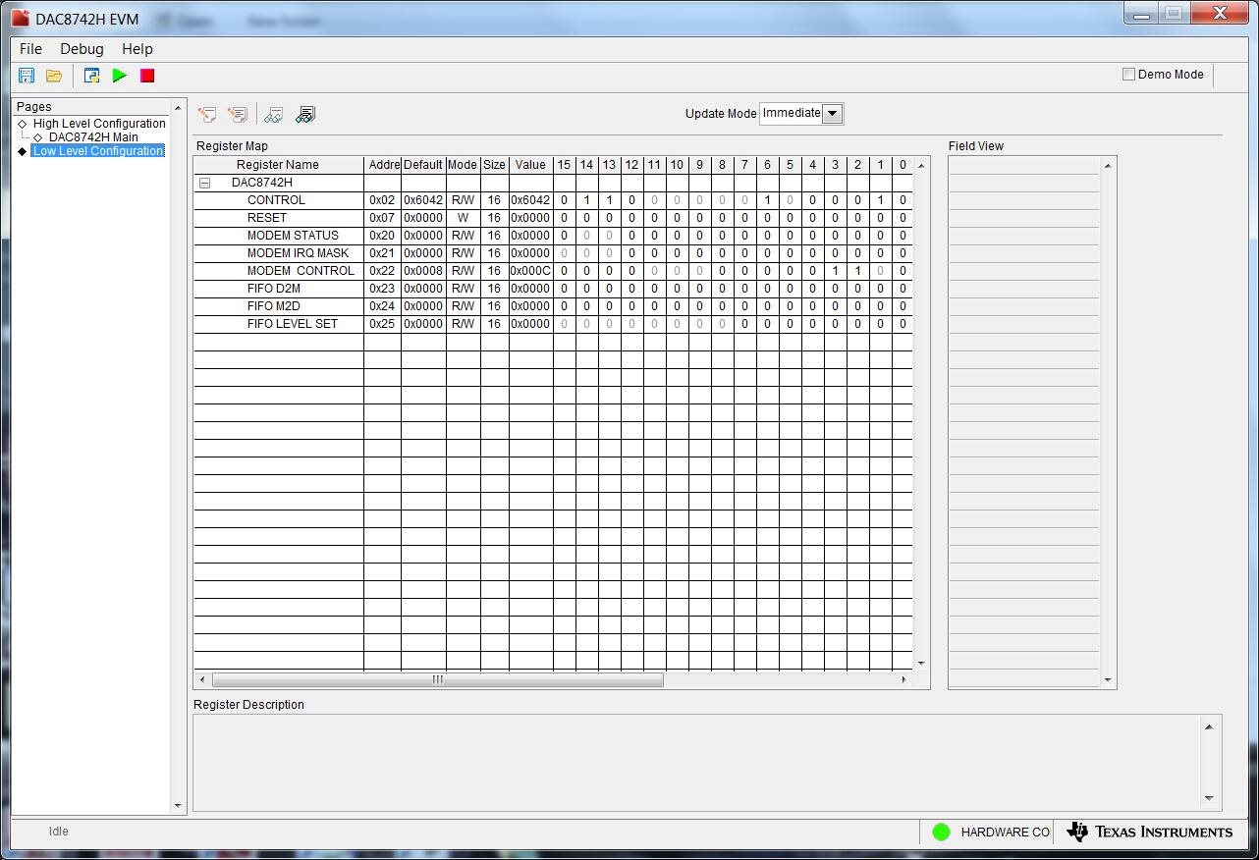This screenshot has height=860, width=1259.
Task: Open the Python script window icon
Action: point(92,76)
